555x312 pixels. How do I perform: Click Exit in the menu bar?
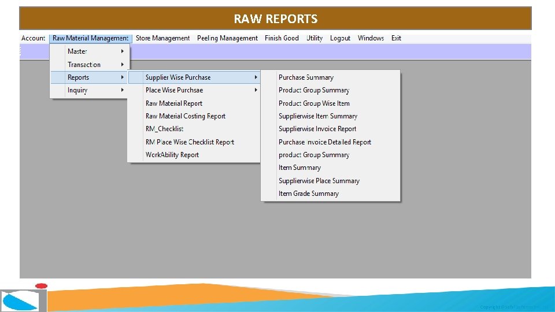[396, 38]
